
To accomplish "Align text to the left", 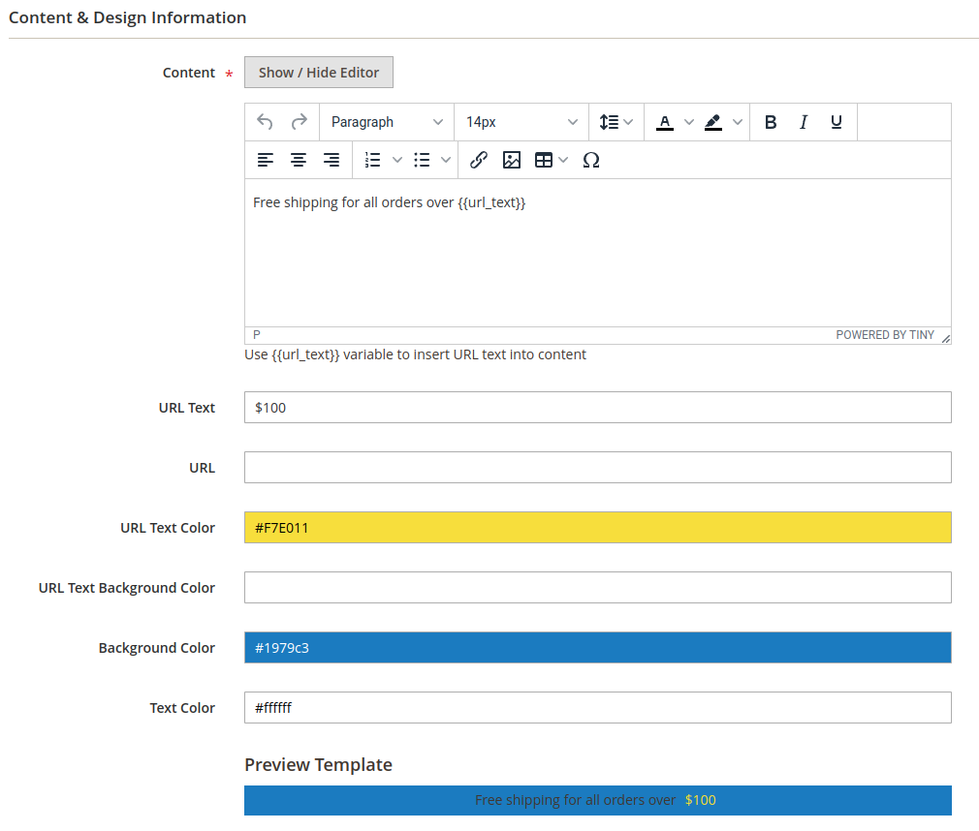I will (x=266, y=161).
